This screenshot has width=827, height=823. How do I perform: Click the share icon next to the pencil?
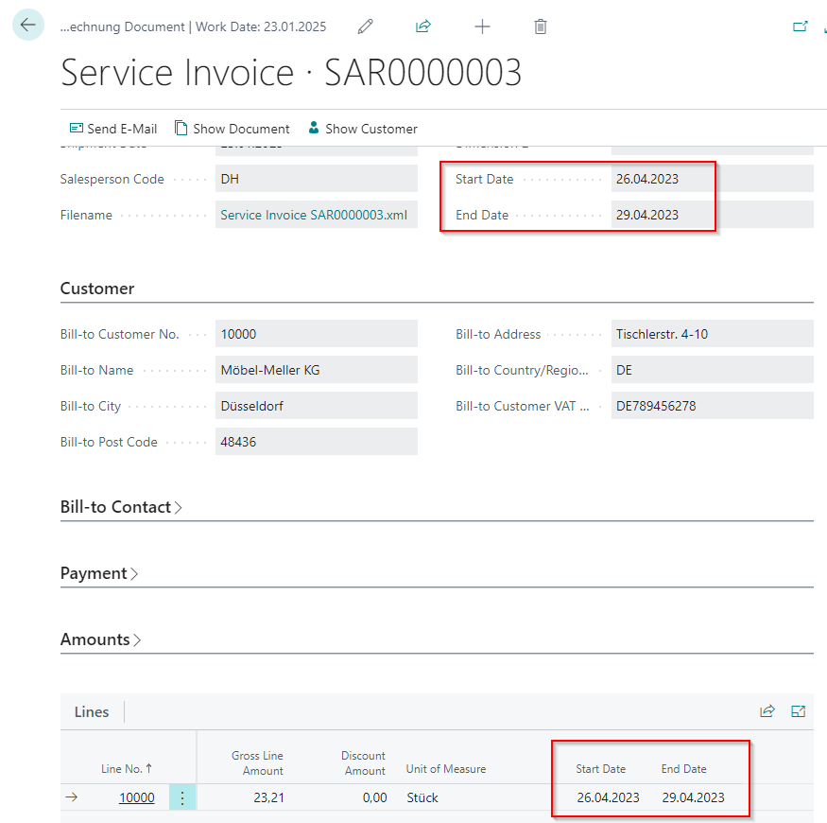pyautogui.click(x=423, y=26)
